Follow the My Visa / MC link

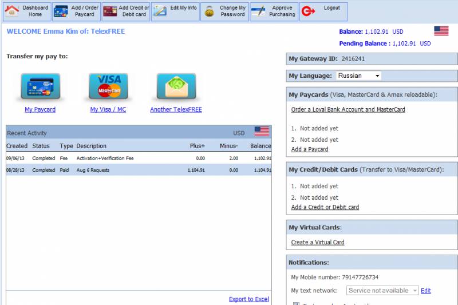click(x=108, y=109)
